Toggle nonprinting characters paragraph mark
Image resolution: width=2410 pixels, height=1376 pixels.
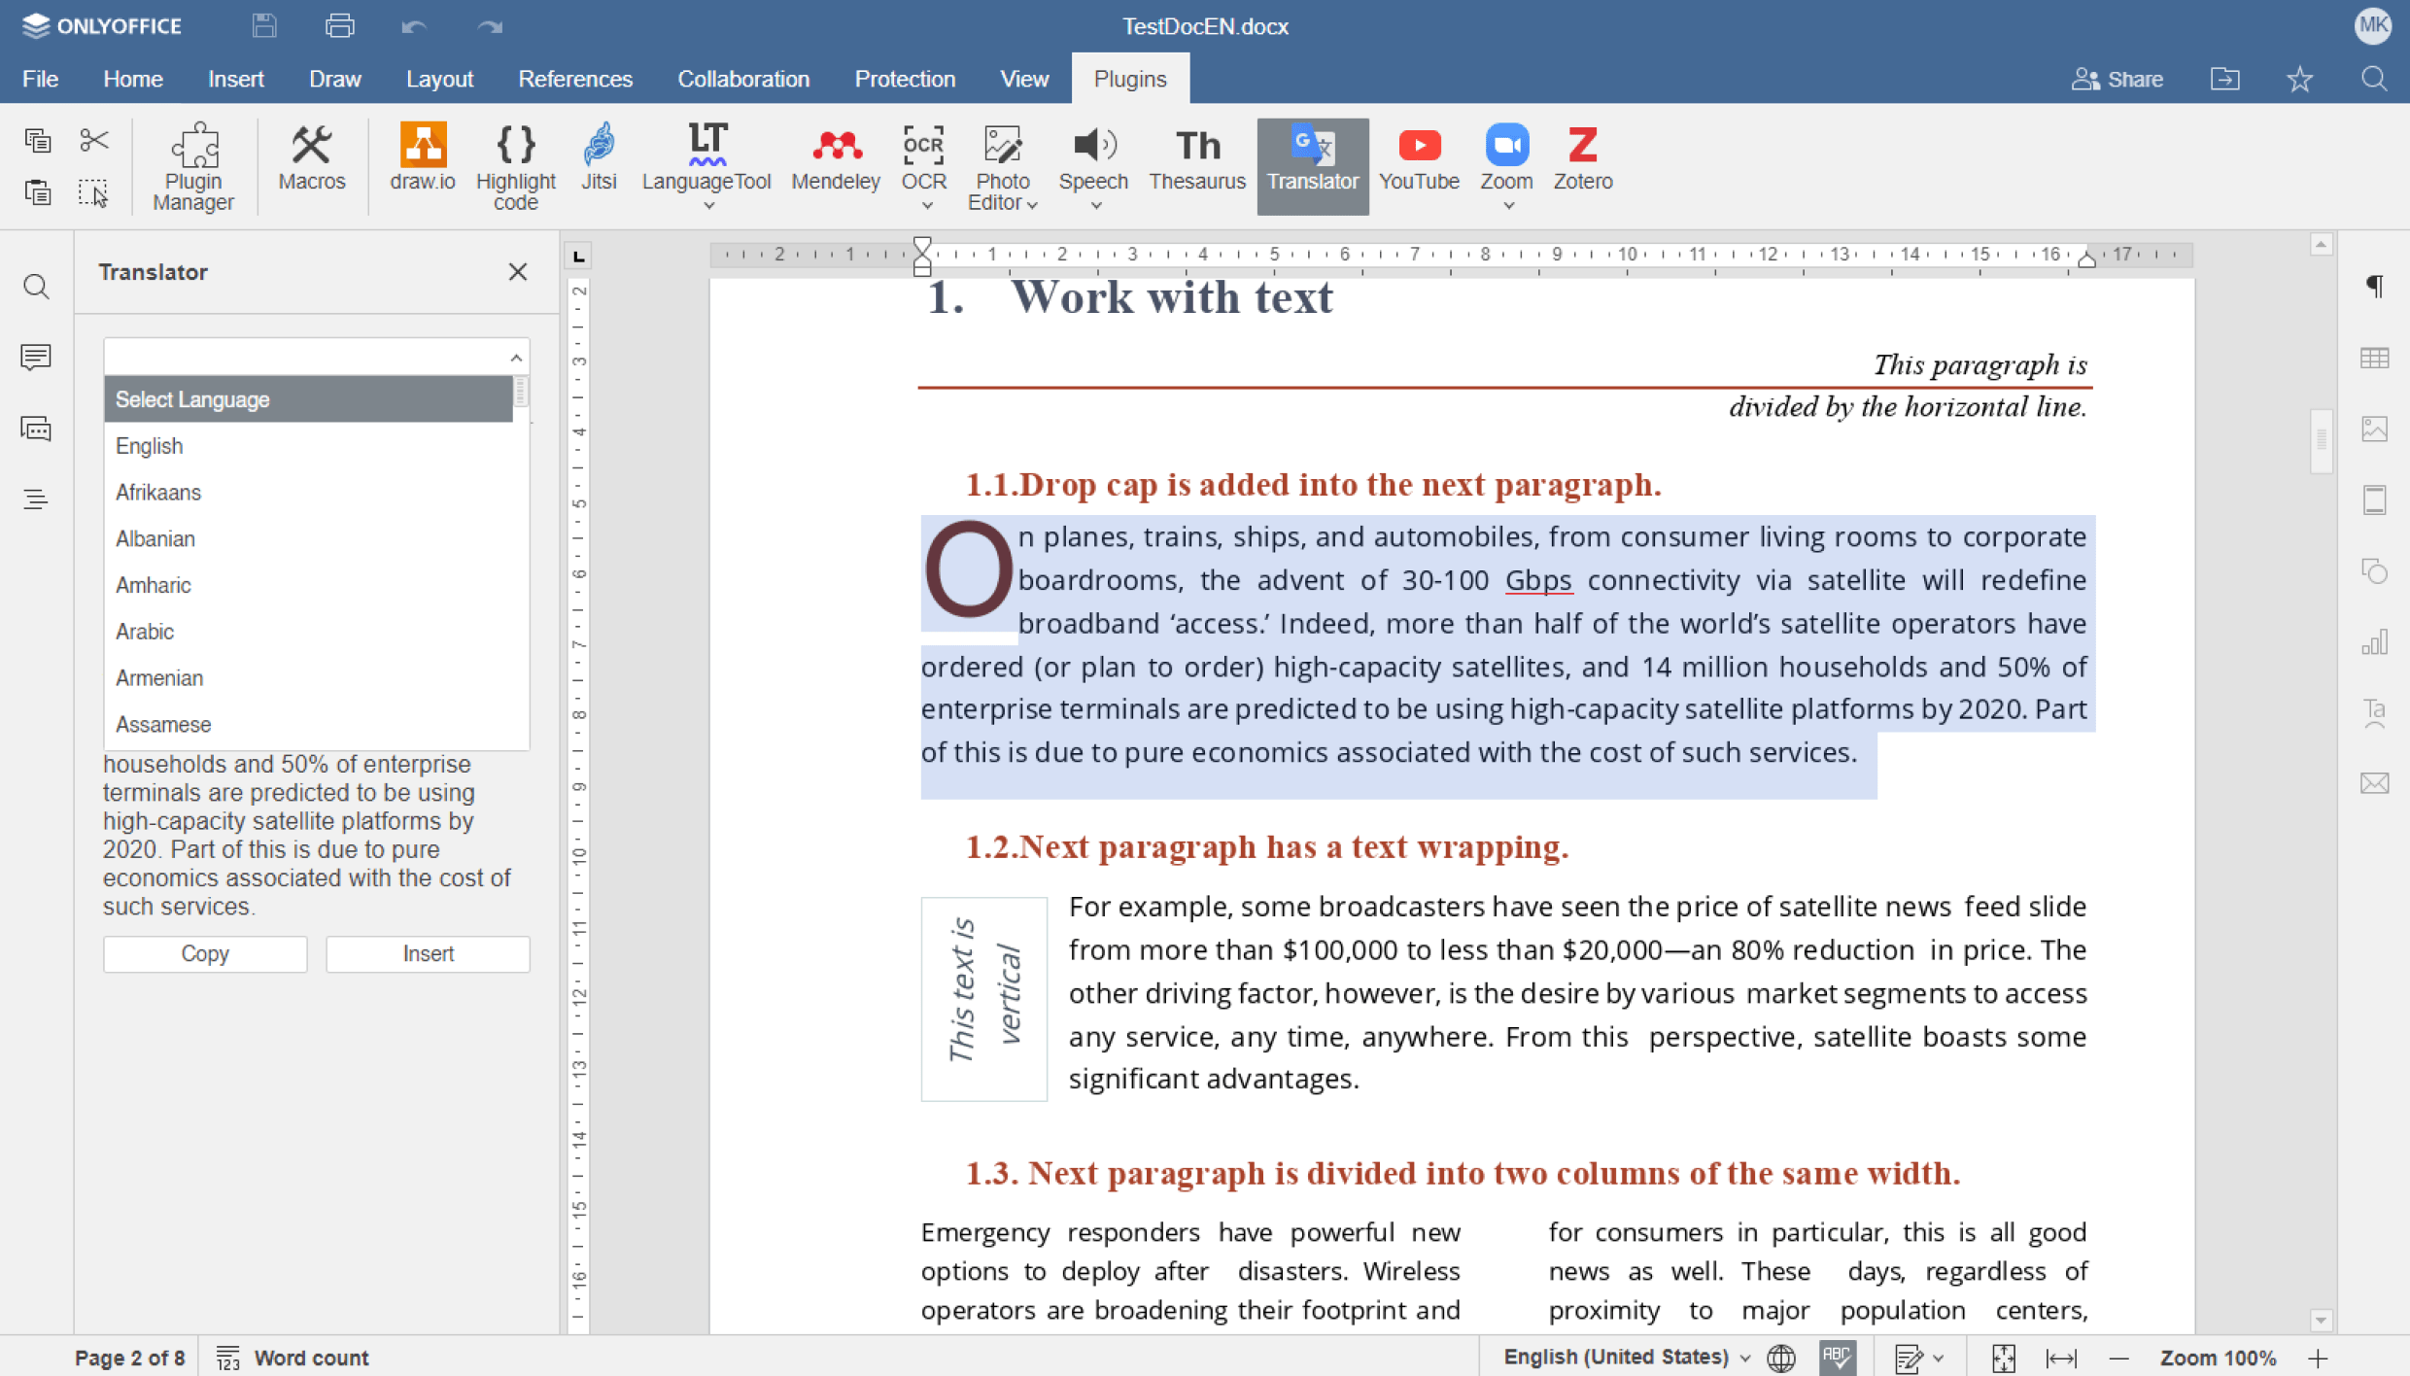coord(2374,286)
